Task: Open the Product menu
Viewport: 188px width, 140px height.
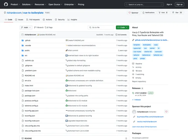Action: click(x=15, y=4)
